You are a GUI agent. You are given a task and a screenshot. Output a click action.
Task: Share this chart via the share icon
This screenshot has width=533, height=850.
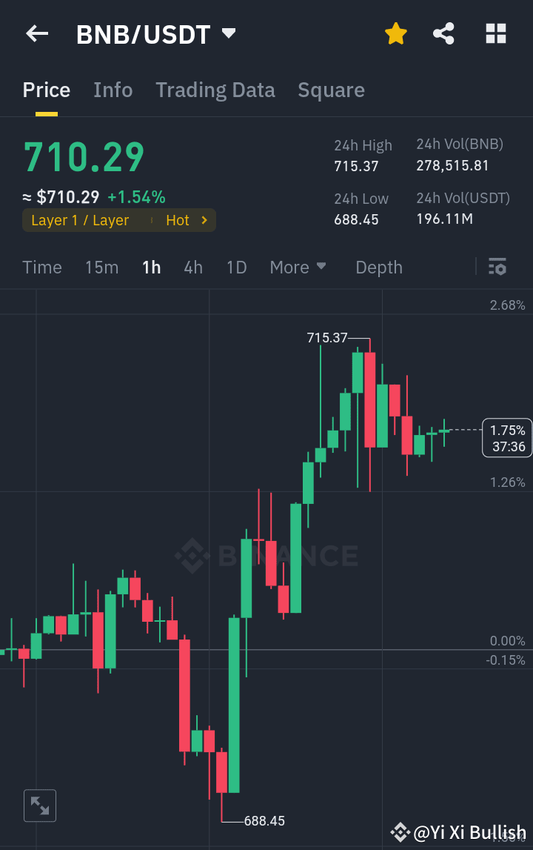point(443,33)
